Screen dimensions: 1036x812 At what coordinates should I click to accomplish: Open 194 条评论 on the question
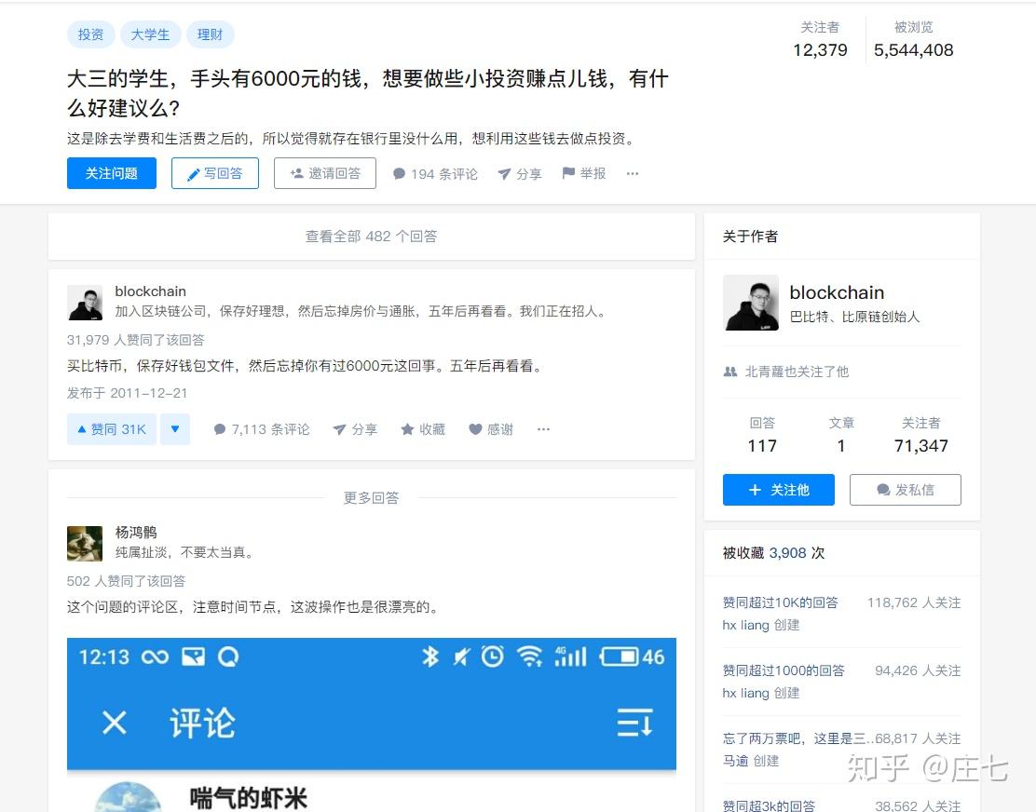[x=435, y=173]
